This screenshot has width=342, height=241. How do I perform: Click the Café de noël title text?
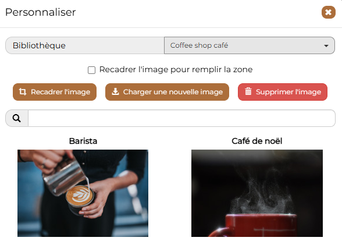tap(257, 141)
